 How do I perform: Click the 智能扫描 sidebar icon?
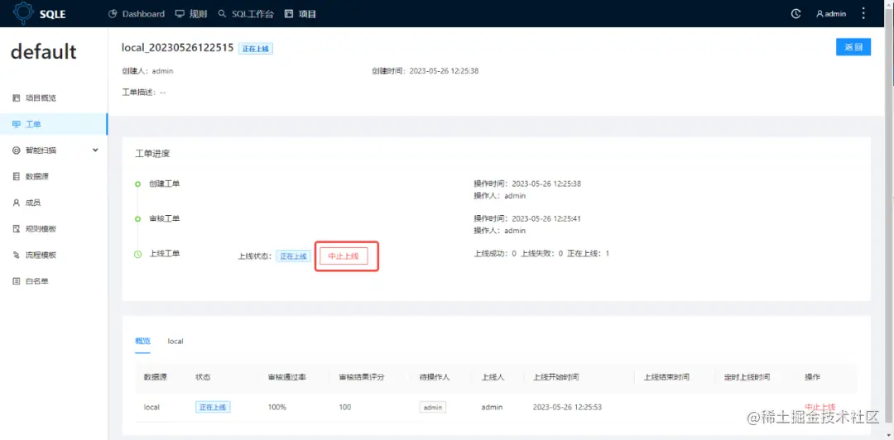[x=16, y=151]
